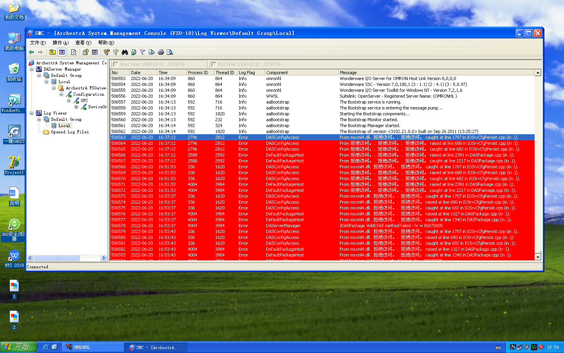Open the 文件(F) menu

[38, 43]
